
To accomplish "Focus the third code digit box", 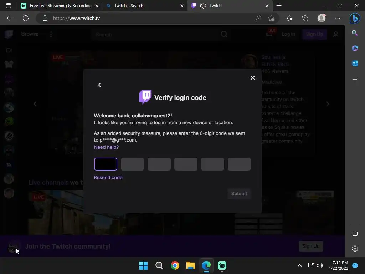I will tap(159, 164).
